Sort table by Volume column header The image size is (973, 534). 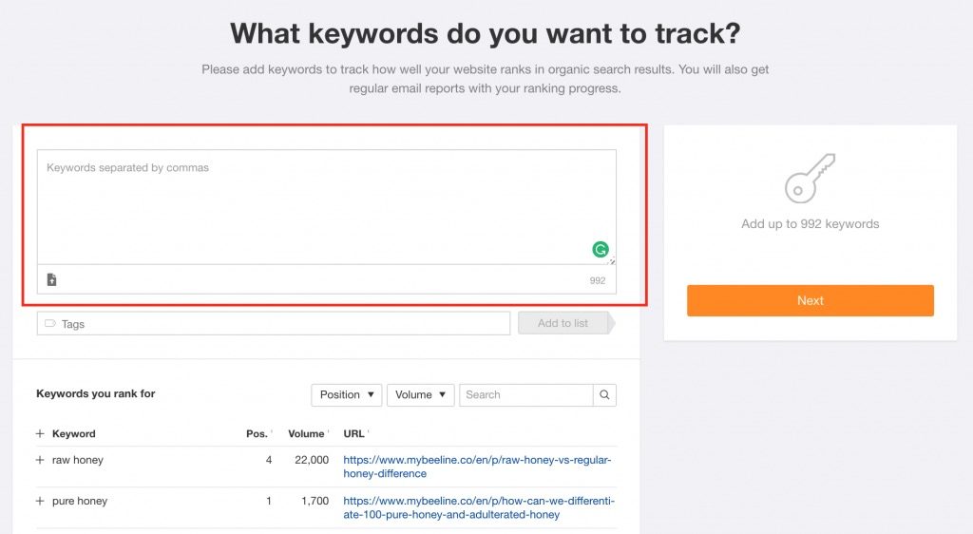tap(308, 434)
